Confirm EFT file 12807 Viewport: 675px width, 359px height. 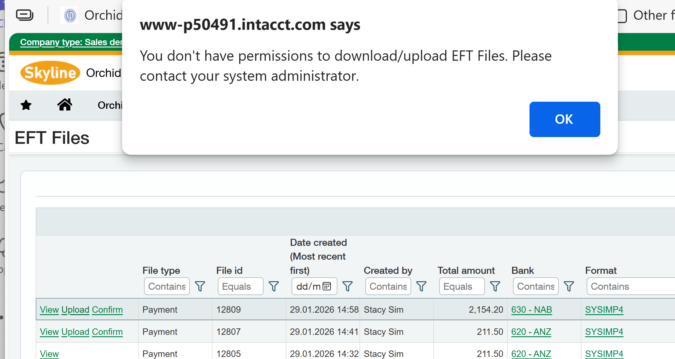tap(107, 332)
